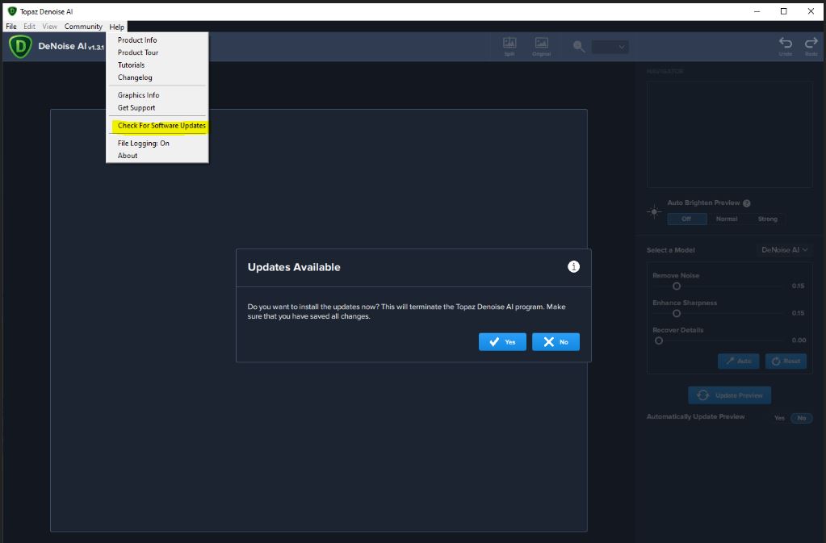Image resolution: width=826 pixels, height=543 pixels.
Task: Click the Remove Noise value 0.15
Action: click(x=798, y=286)
